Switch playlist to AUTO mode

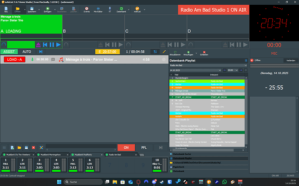click(x=27, y=52)
